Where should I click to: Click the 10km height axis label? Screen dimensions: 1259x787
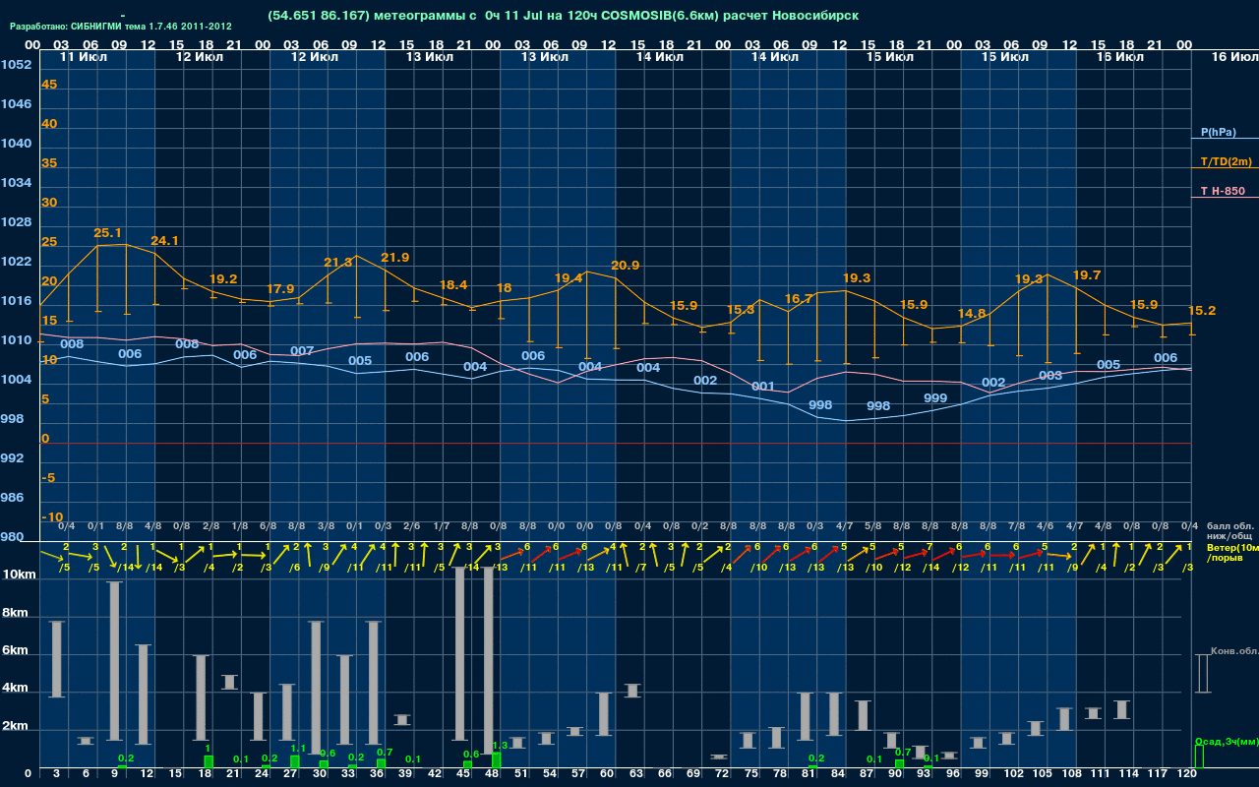pos(18,575)
